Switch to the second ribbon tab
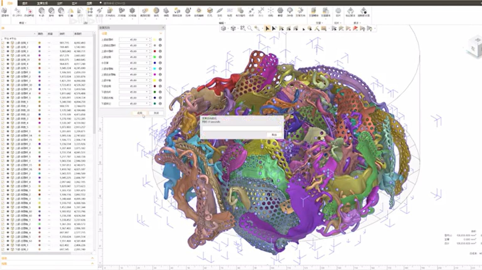The height and width of the screenshot is (270, 482). (25, 3)
